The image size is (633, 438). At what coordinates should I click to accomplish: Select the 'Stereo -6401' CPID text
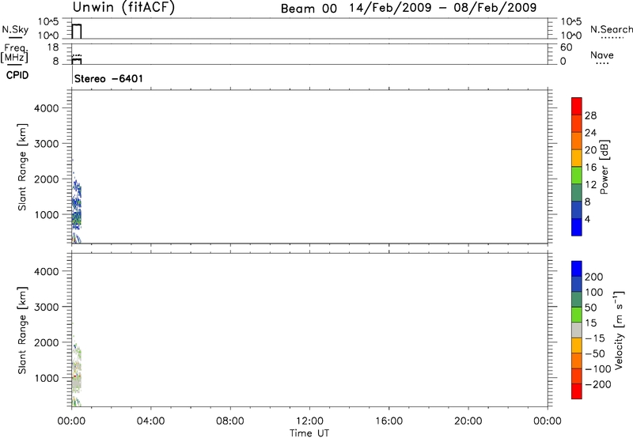point(108,78)
